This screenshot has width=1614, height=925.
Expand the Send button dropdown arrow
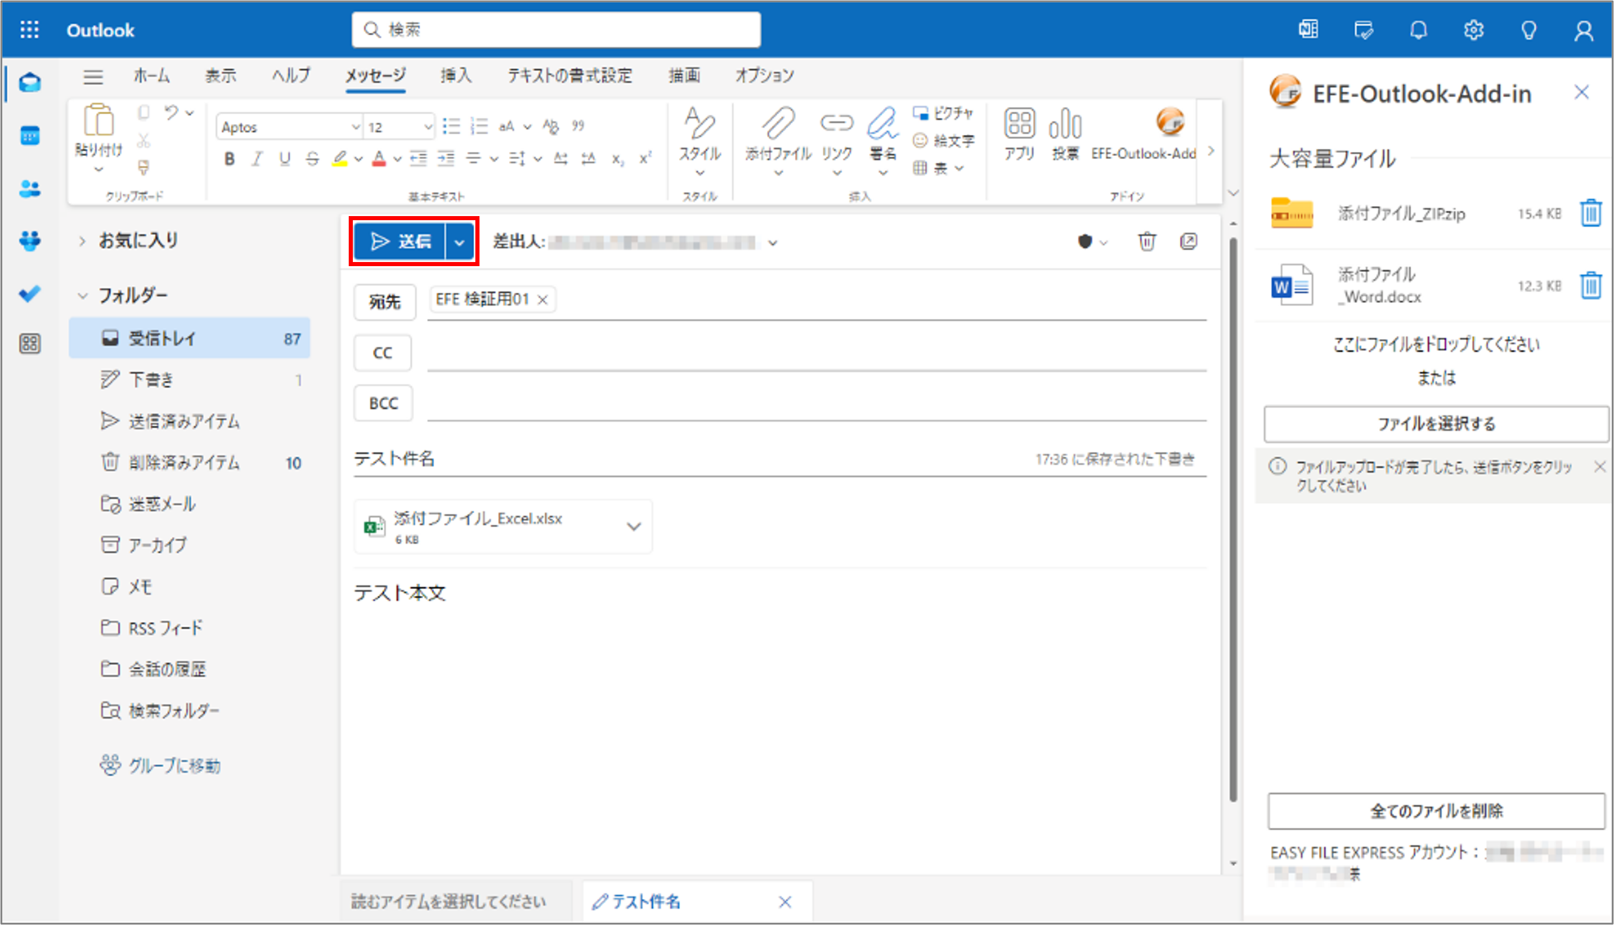[460, 241]
